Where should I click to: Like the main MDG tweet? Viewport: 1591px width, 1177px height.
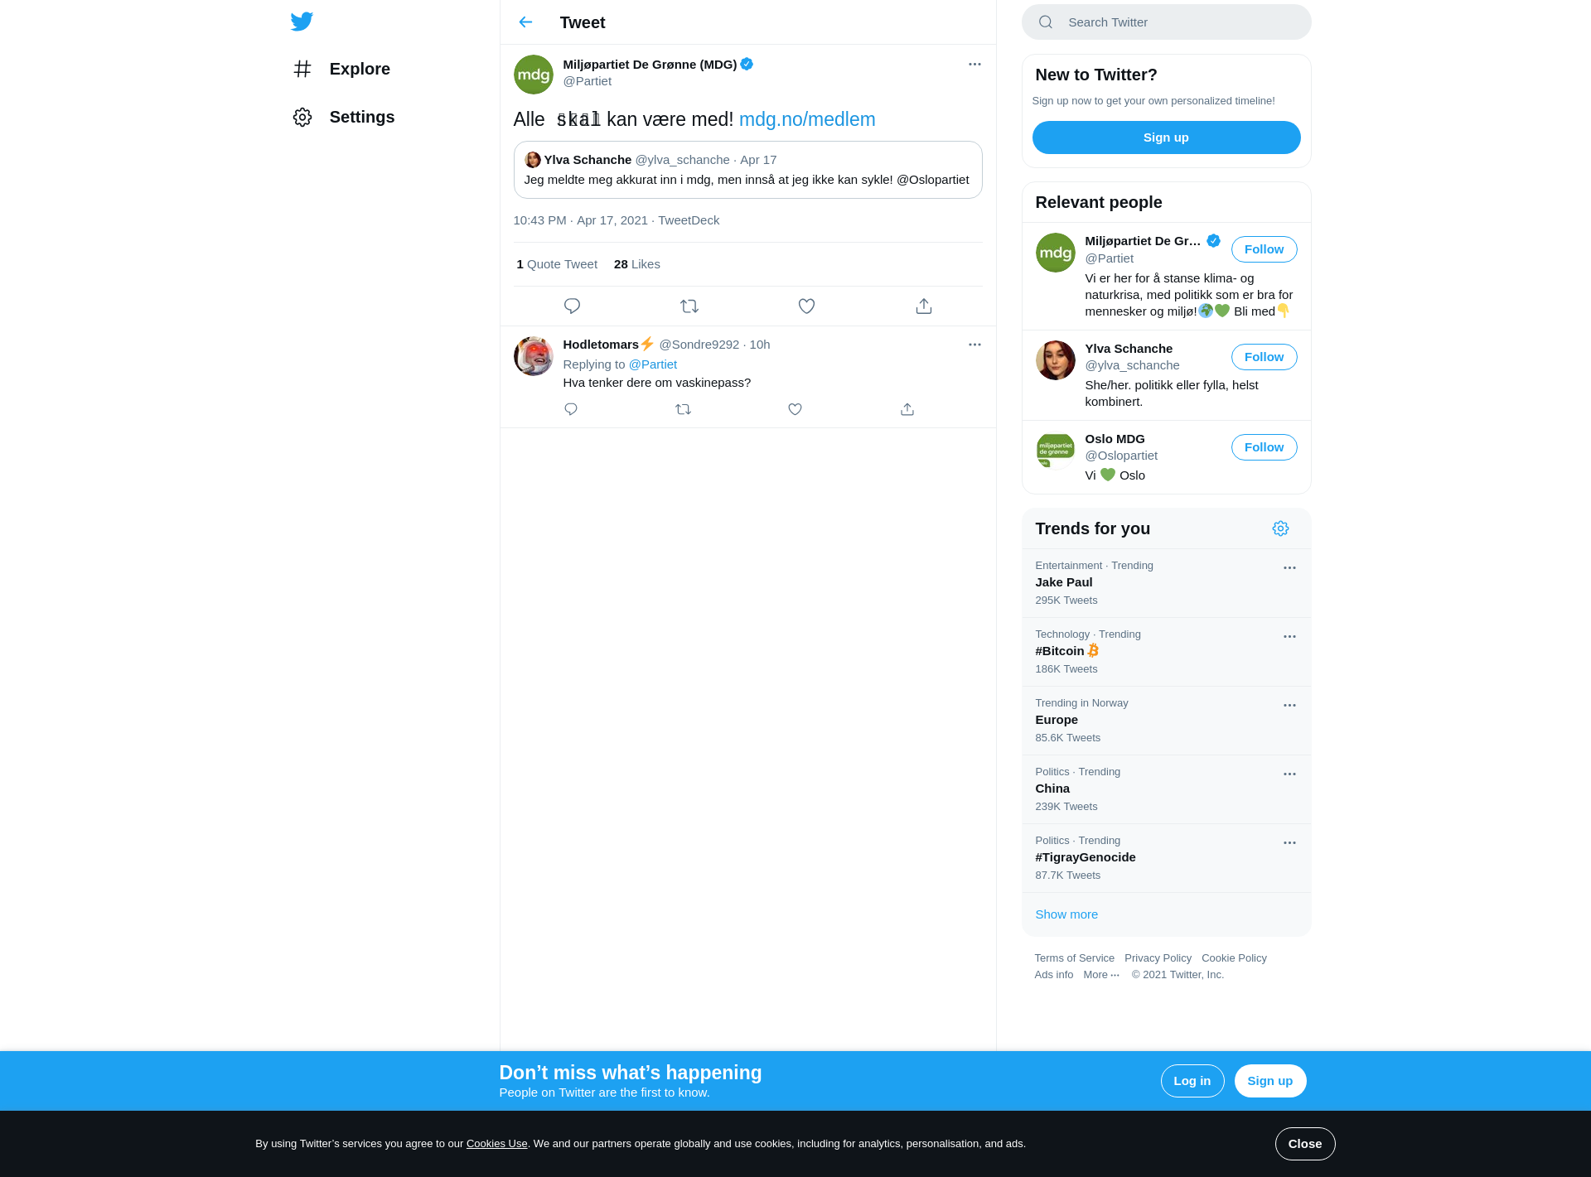click(806, 306)
